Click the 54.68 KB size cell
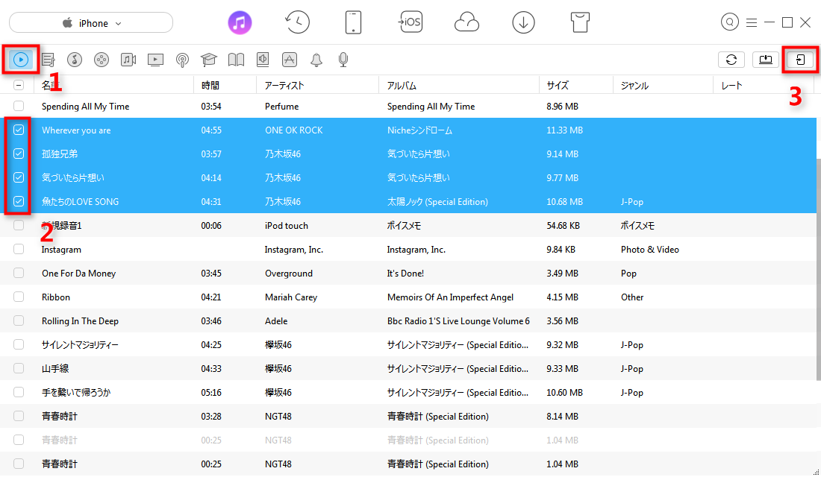This screenshot has width=821, height=477. tap(564, 226)
